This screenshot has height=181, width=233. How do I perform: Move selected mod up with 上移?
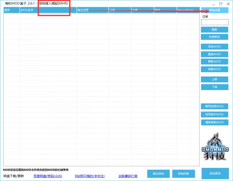[x=214, y=80]
